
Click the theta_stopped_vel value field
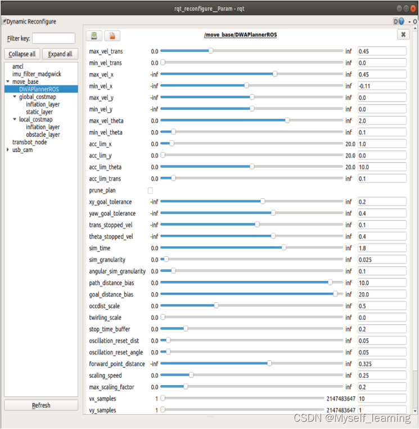tap(382, 236)
